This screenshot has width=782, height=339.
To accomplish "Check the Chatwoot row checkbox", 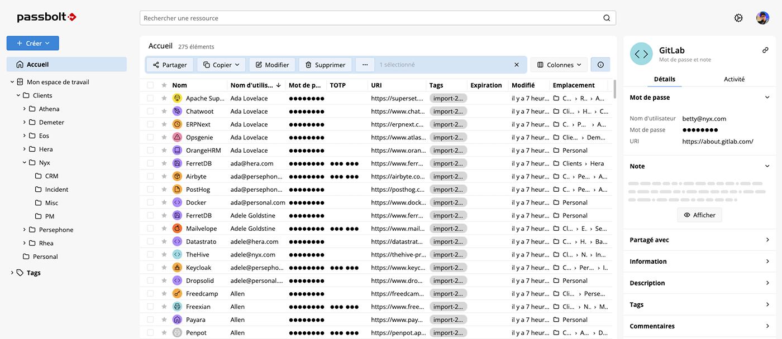I will click(150, 111).
